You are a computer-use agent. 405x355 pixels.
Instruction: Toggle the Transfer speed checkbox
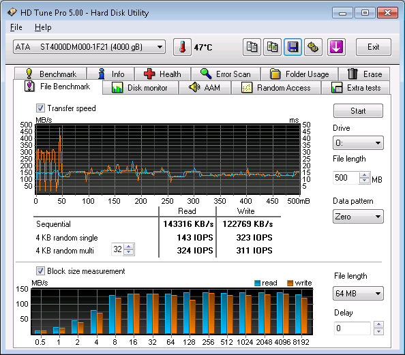(40, 108)
